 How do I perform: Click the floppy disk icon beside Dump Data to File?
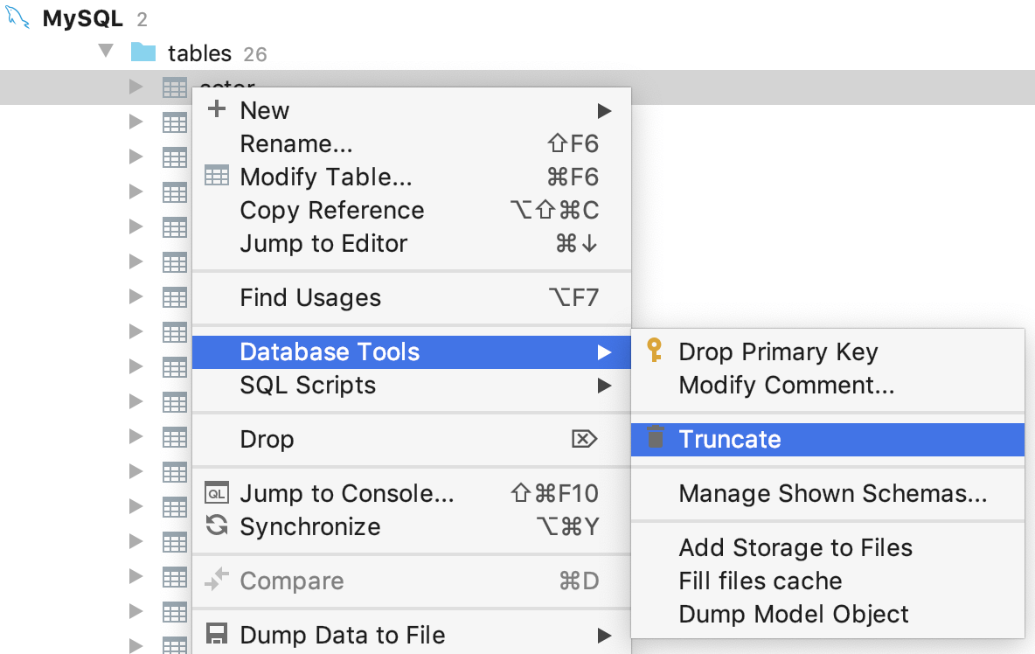[217, 634]
